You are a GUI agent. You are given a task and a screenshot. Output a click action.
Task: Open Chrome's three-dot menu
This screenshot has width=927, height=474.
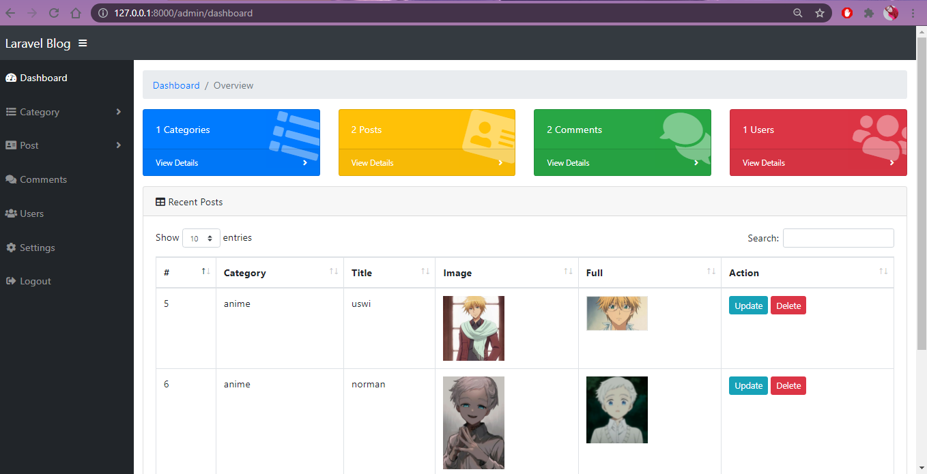(913, 13)
